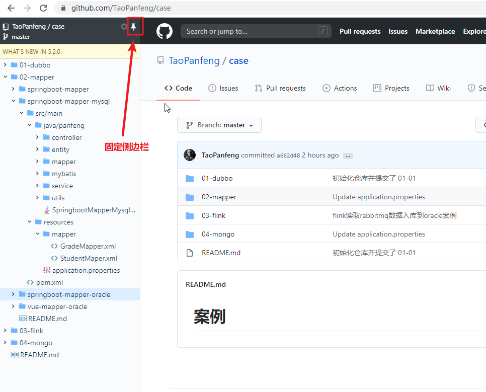The height and width of the screenshot is (392, 486).
Task: Collapse the java/panfeng folder
Action: pos(30,125)
